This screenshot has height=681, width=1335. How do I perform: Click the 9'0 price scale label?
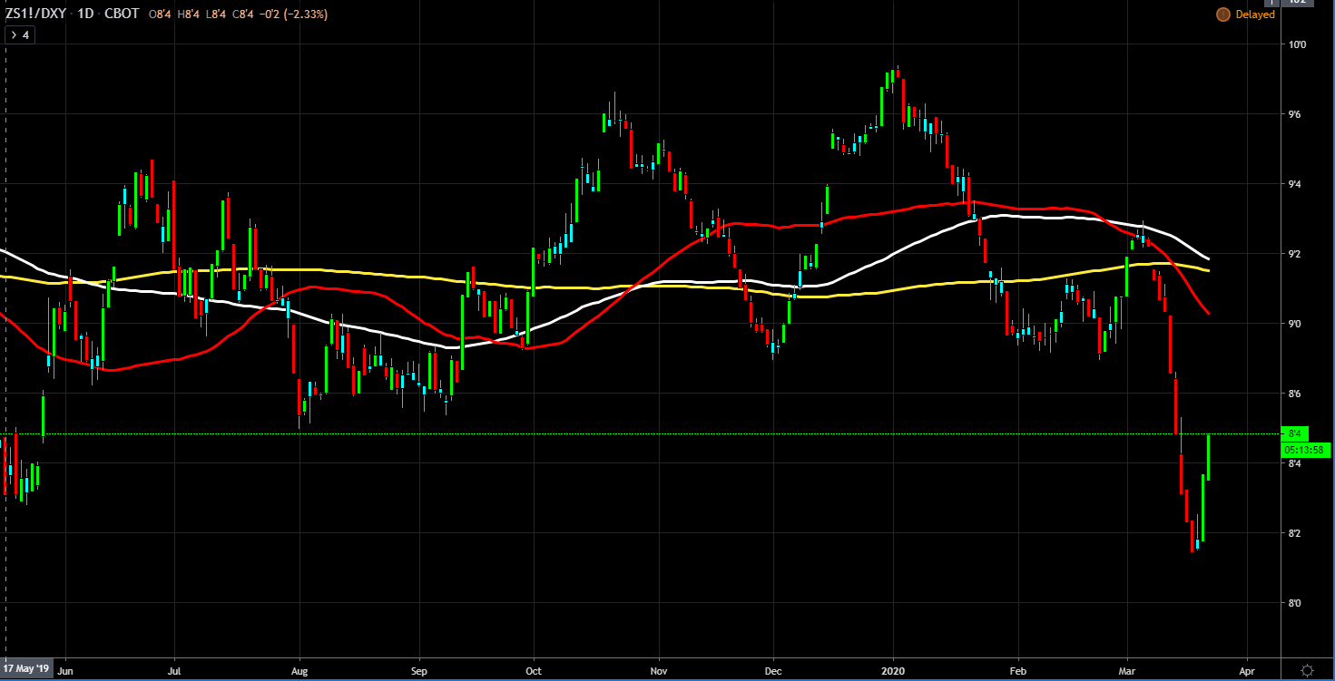coord(1296,324)
